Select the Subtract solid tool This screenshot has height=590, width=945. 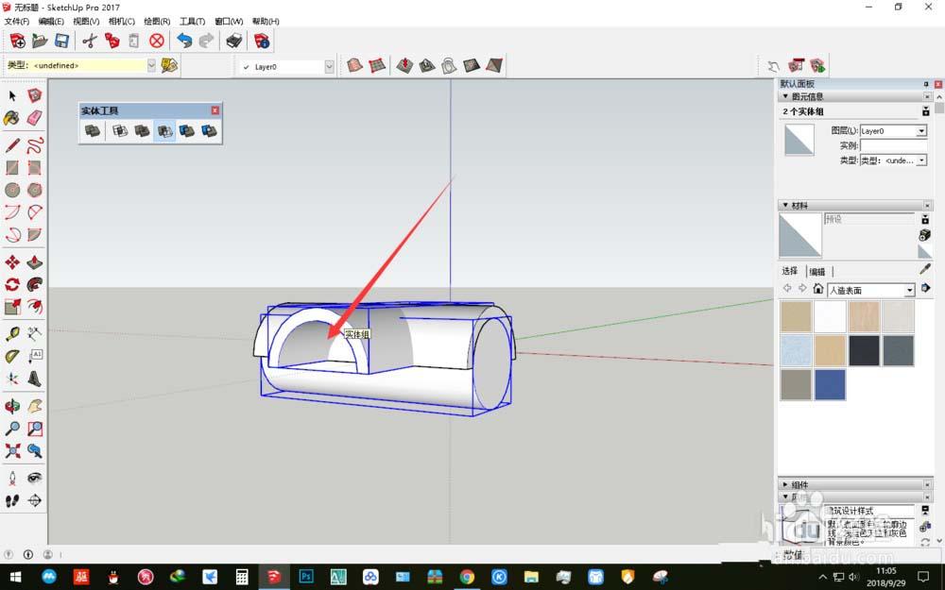[x=164, y=131]
